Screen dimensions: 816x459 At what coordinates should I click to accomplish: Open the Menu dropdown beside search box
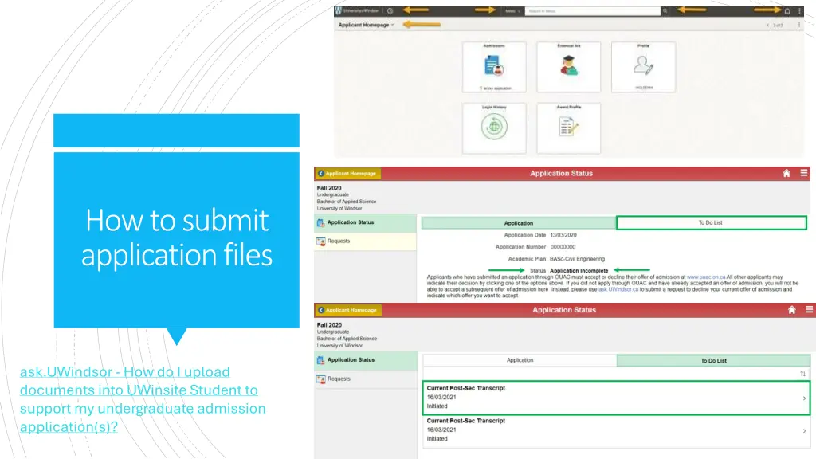pyautogui.click(x=512, y=11)
